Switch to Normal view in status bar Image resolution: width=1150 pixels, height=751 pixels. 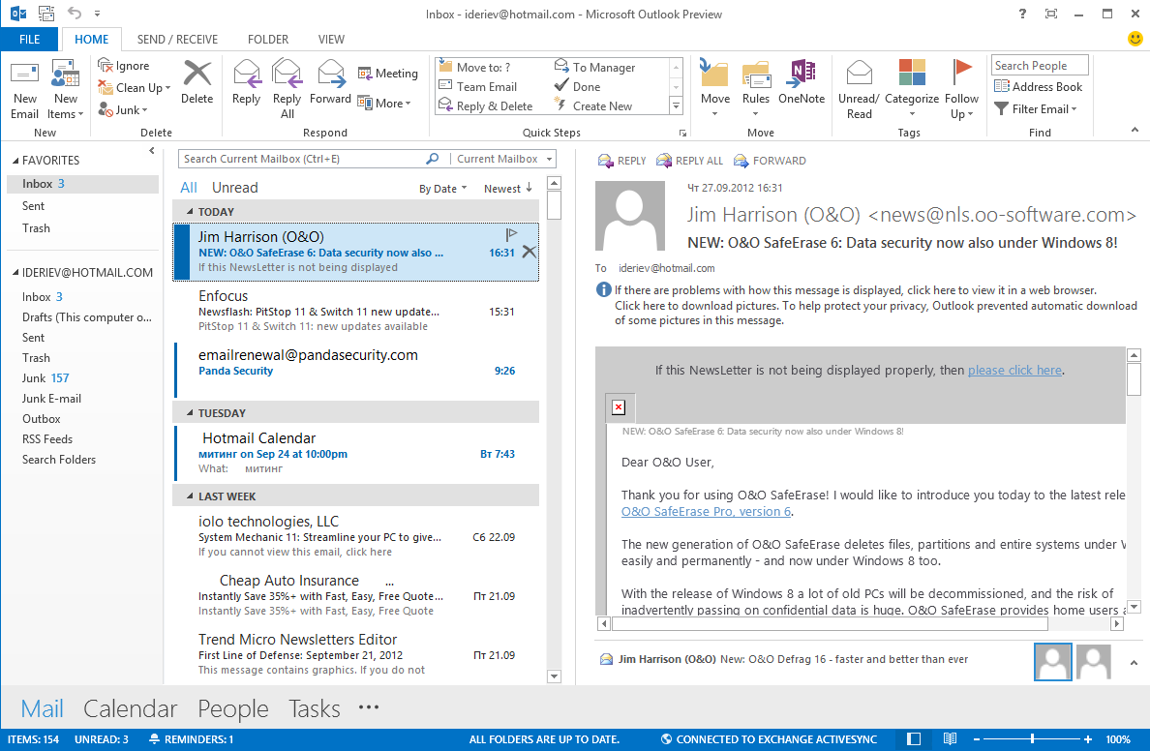pyautogui.click(x=914, y=739)
